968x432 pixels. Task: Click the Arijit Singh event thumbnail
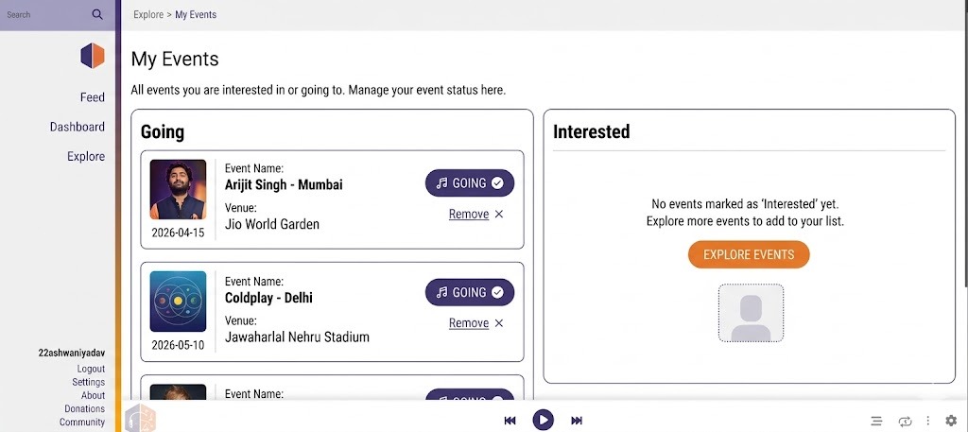[x=178, y=189]
